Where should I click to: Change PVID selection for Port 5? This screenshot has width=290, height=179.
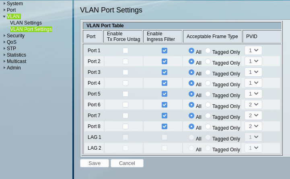point(253,94)
